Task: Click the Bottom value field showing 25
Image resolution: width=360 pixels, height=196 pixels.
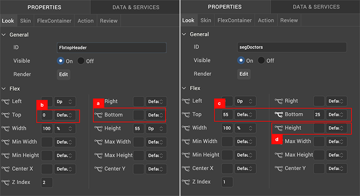Action: tap(319, 115)
